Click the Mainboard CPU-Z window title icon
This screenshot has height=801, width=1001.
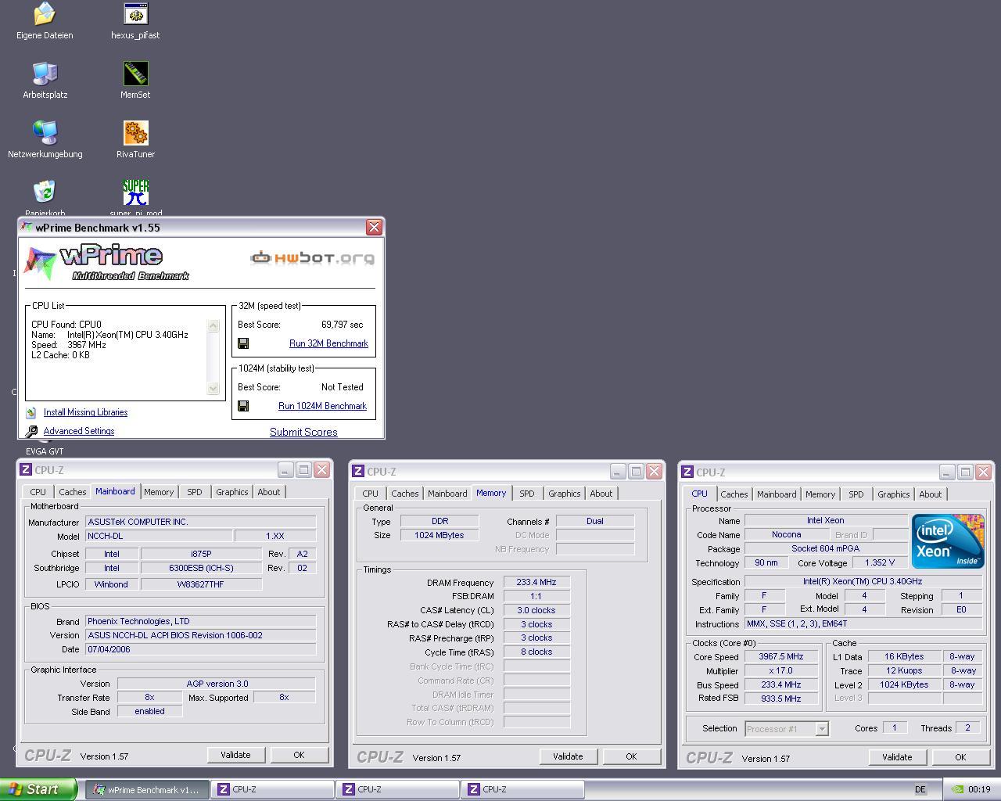[x=26, y=470]
